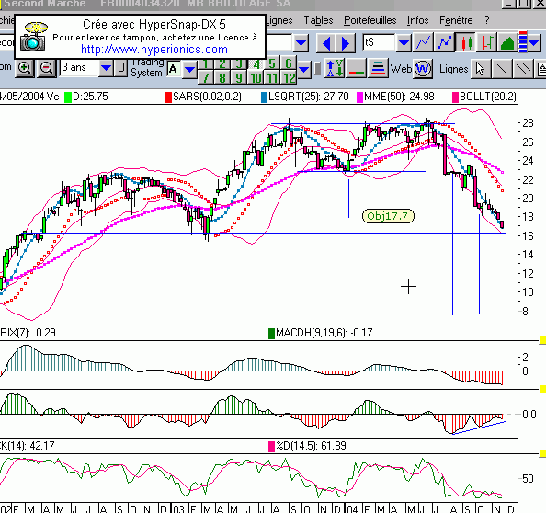Open the tS field dropdown arrow
Image resolution: width=546 pixels, height=513 pixels.
click(x=404, y=43)
